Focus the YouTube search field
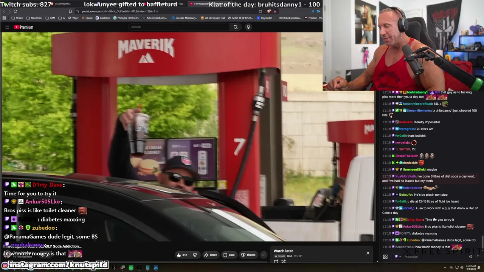The height and width of the screenshot is (272, 484). click(x=179, y=27)
